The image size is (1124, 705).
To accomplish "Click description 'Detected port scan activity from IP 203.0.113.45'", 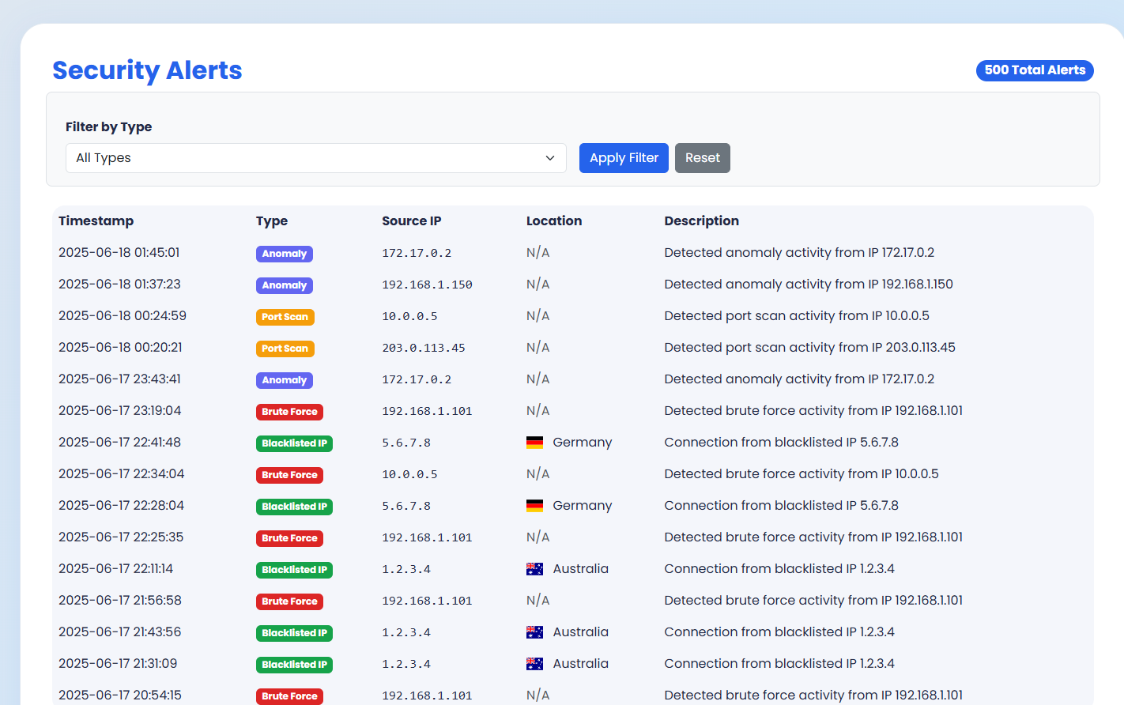I will pyautogui.click(x=810, y=348).
